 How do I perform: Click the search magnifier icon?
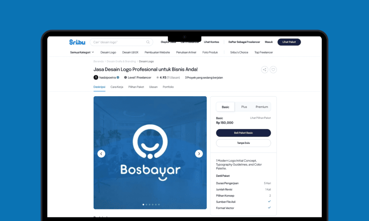click(148, 42)
